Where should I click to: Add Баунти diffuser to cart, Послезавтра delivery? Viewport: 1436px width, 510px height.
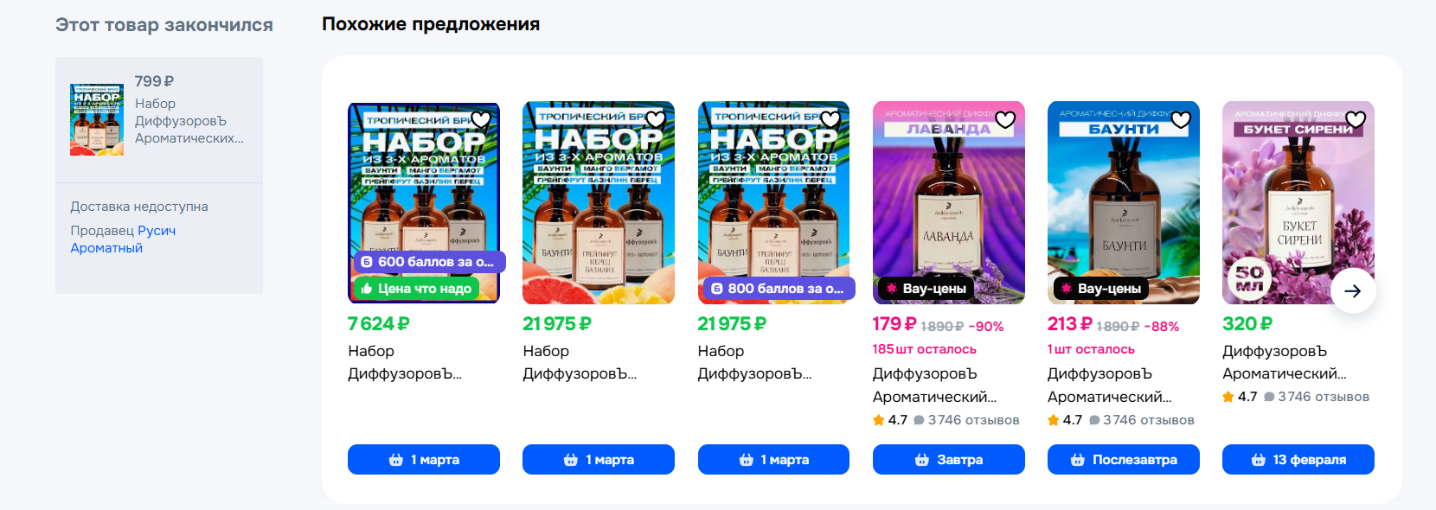tap(1123, 460)
